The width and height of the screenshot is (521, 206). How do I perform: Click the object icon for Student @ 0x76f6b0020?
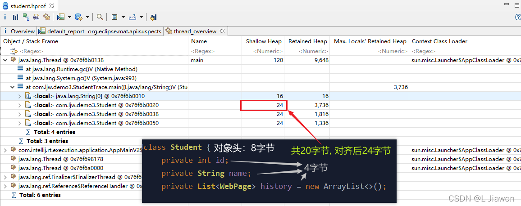pyautogui.click(x=28, y=105)
